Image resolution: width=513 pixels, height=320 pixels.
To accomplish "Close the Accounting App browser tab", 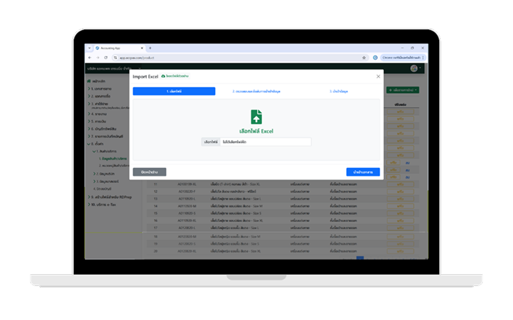I will click(x=142, y=48).
